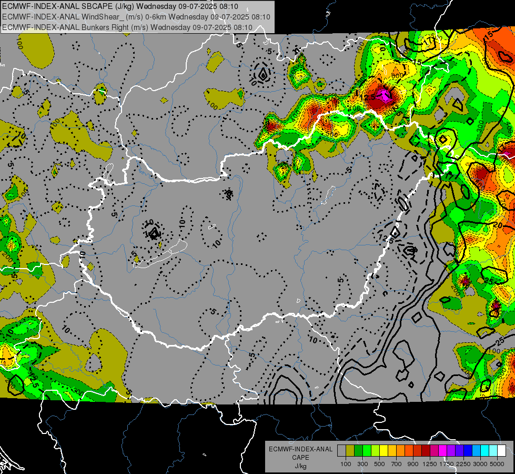Click the legend word CAPE
The width and height of the screenshot is (515, 474).
pyautogui.click(x=300, y=458)
